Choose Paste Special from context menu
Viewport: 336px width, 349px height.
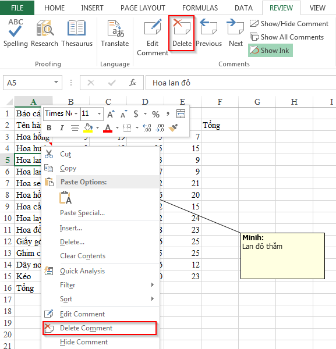[x=100, y=213]
